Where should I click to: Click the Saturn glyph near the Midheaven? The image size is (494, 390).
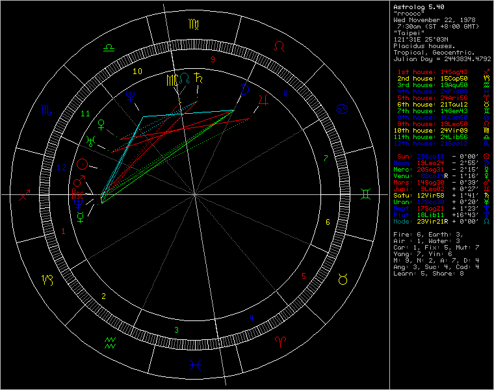(198, 77)
